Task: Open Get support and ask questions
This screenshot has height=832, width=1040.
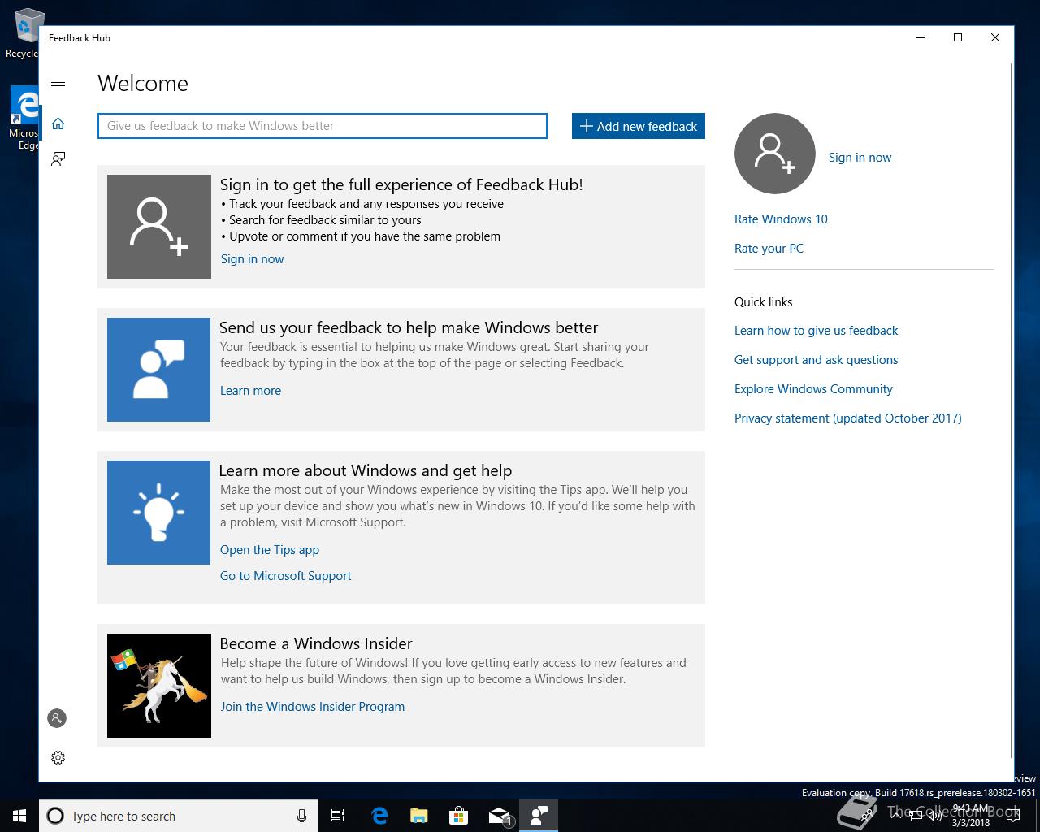Action: [x=816, y=360]
